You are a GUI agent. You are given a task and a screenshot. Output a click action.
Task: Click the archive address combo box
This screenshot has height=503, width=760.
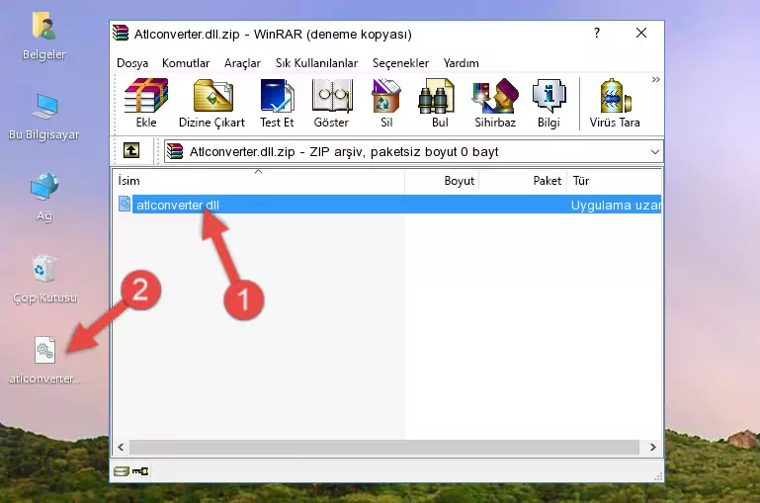coord(413,151)
